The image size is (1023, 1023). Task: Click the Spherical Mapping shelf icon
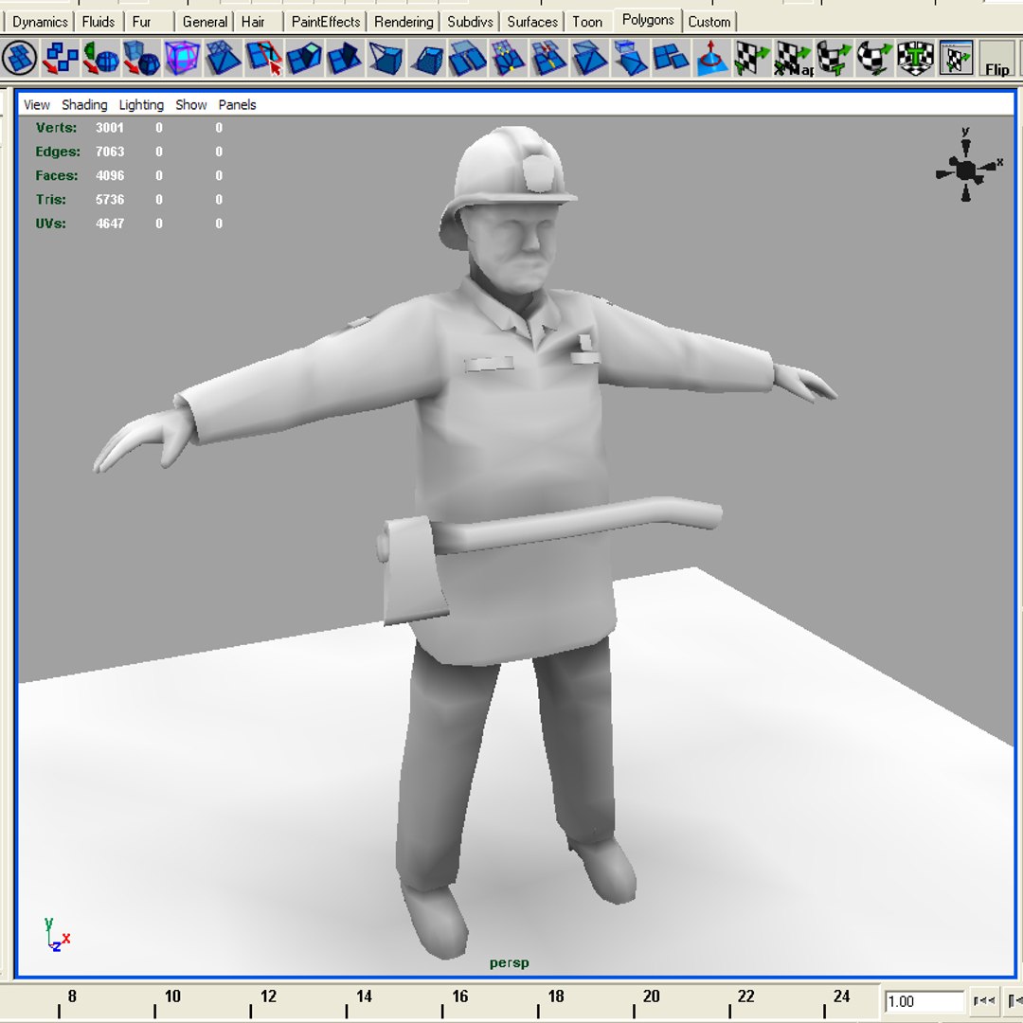click(x=873, y=58)
